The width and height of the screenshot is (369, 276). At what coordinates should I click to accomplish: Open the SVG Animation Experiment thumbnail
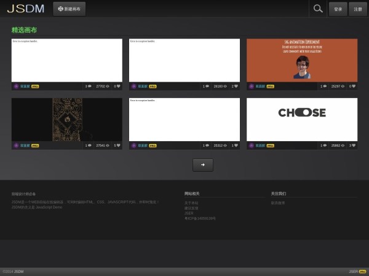click(302, 60)
